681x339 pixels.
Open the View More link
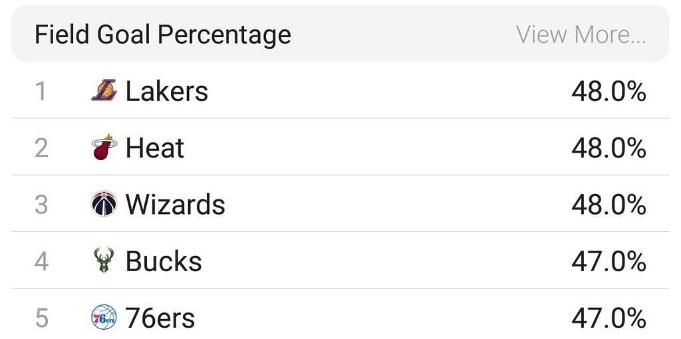[581, 35]
